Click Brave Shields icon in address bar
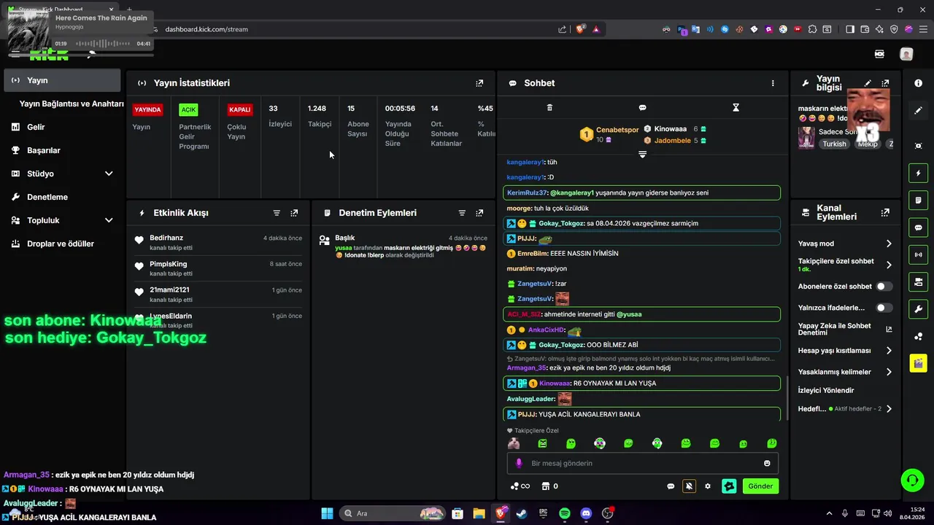The height and width of the screenshot is (525, 934). click(581, 29)
